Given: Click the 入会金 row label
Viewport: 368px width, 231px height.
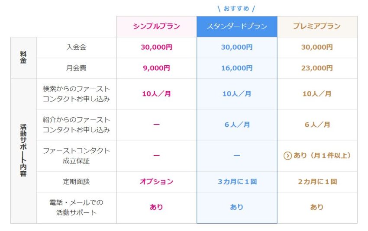Looking at the screenshot, I should pos(76,48).
